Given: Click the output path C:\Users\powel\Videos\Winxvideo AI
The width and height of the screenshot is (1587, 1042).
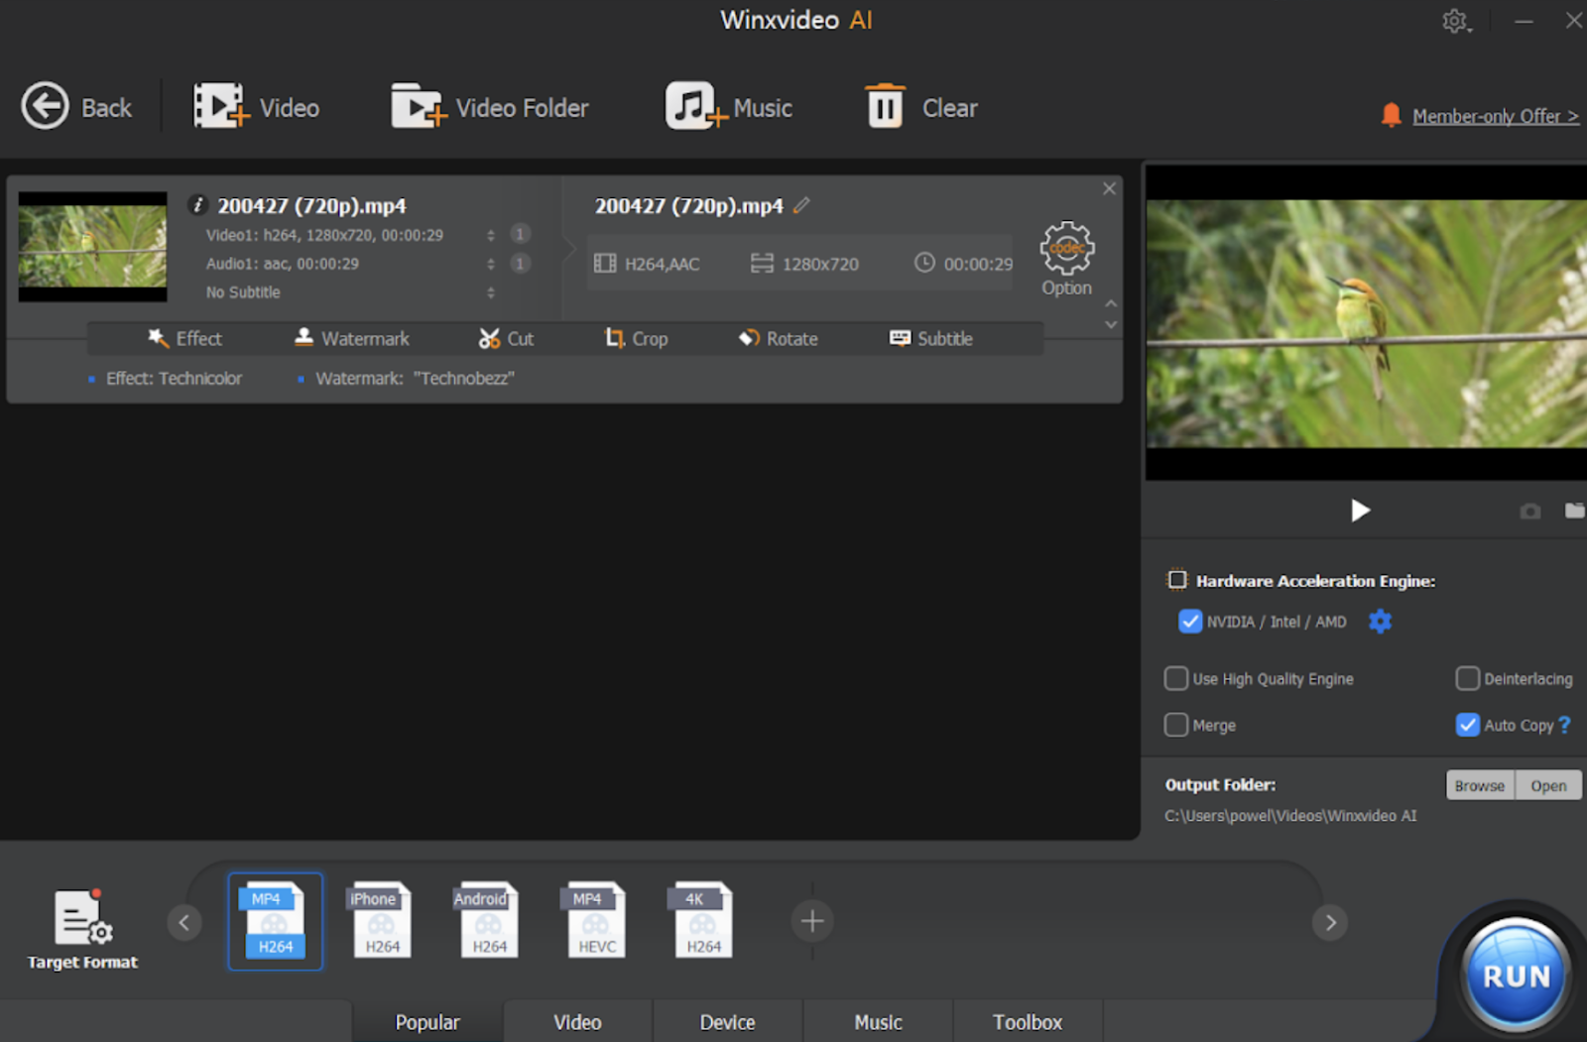Looking at the screenshot, I should (1290, 816).
